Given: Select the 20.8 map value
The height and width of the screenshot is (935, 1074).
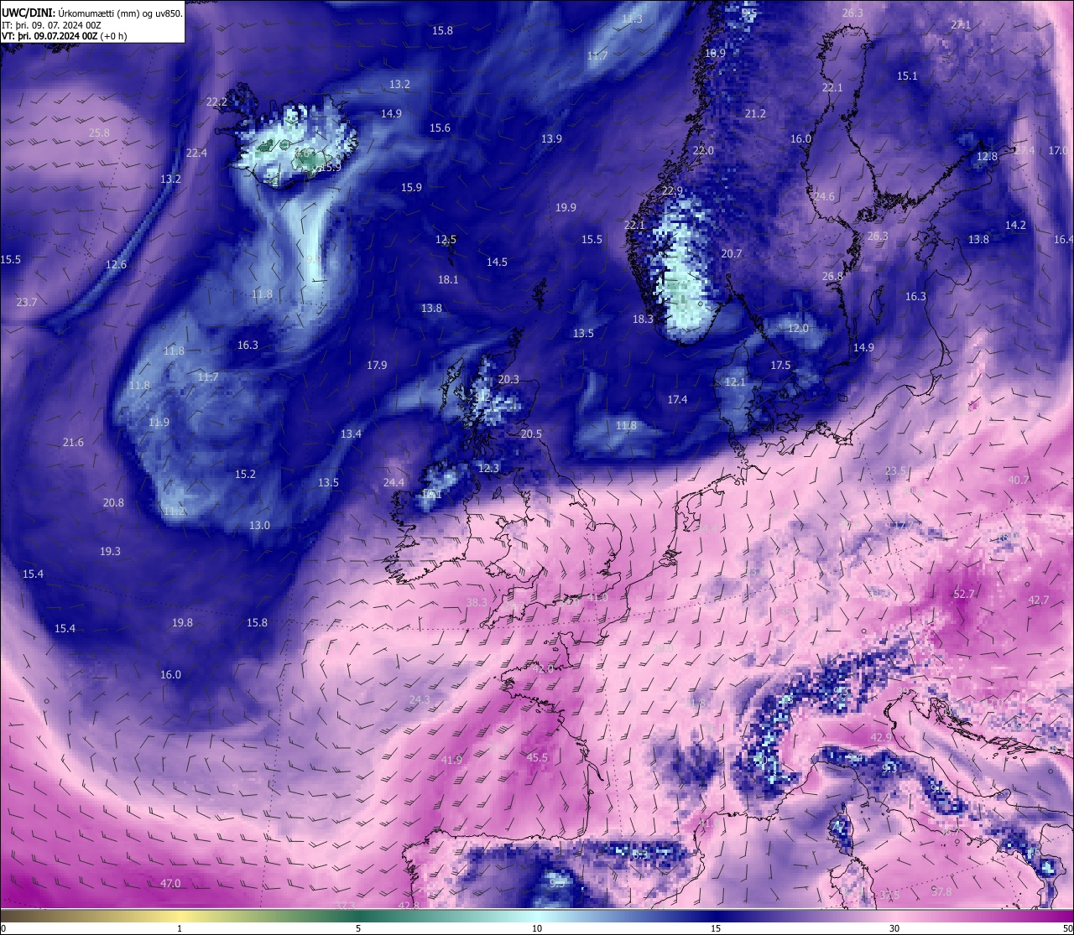Looking at the screenshot, I should (113, 503).
